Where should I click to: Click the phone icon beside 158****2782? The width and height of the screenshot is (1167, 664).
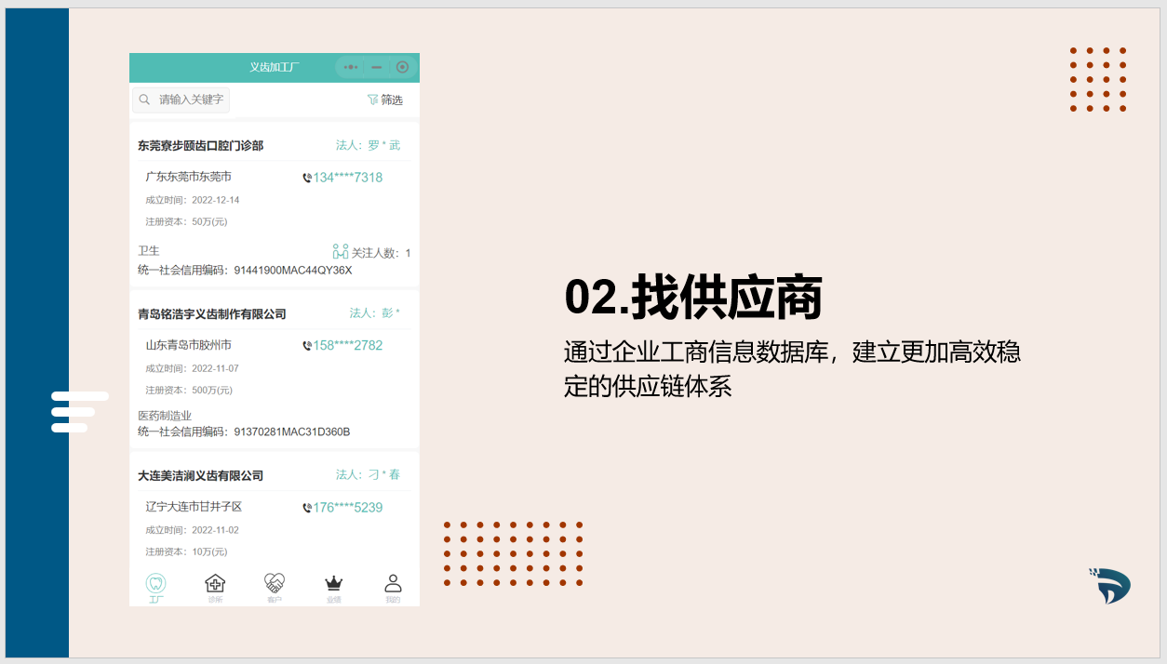307,346
